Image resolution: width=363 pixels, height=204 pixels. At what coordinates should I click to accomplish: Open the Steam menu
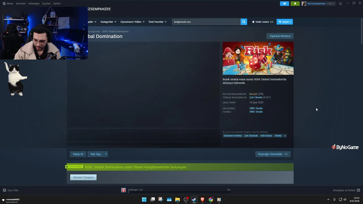click(x=8, y=3)
